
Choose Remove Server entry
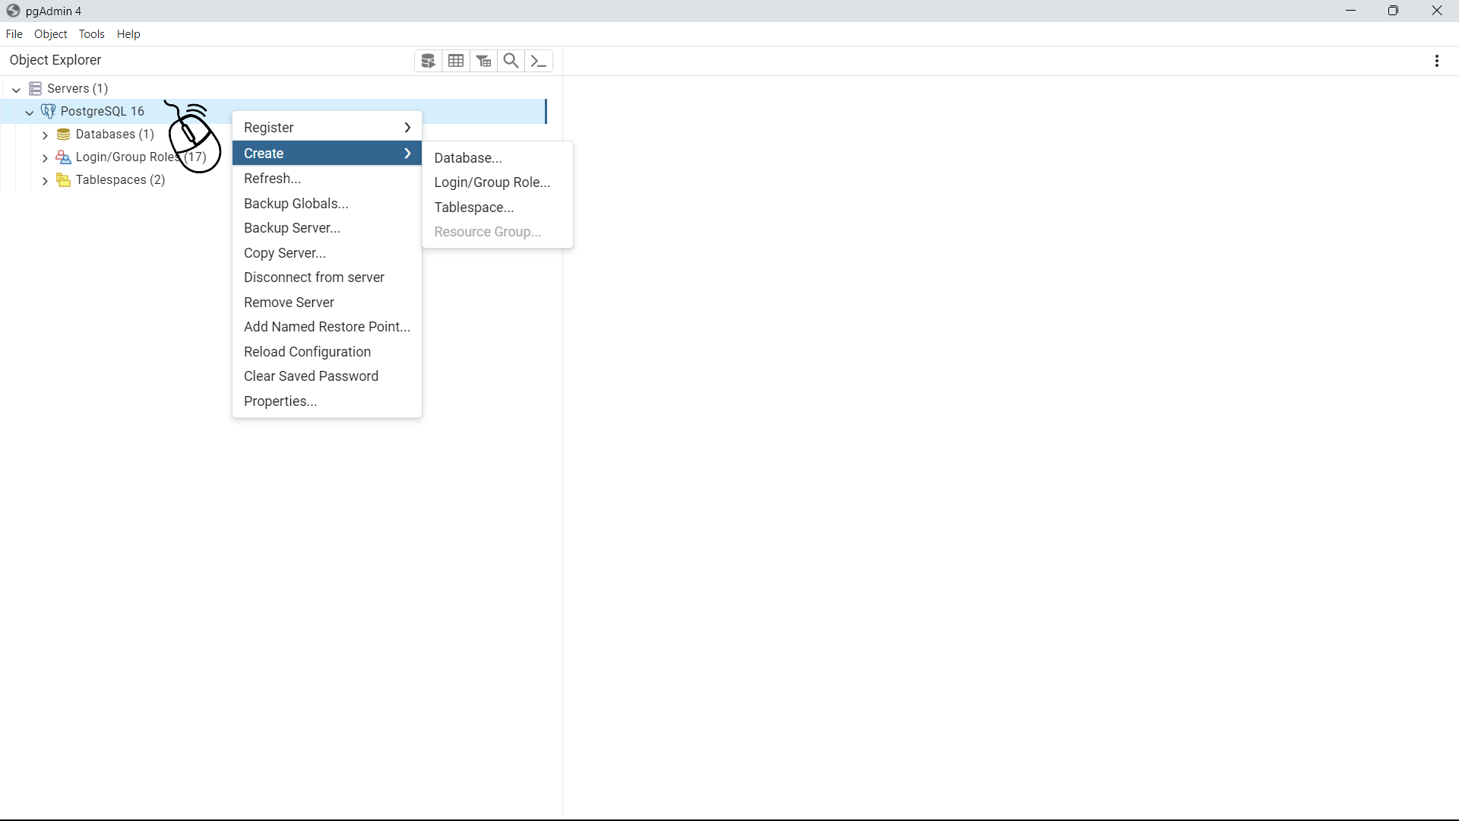coord(327,303)
